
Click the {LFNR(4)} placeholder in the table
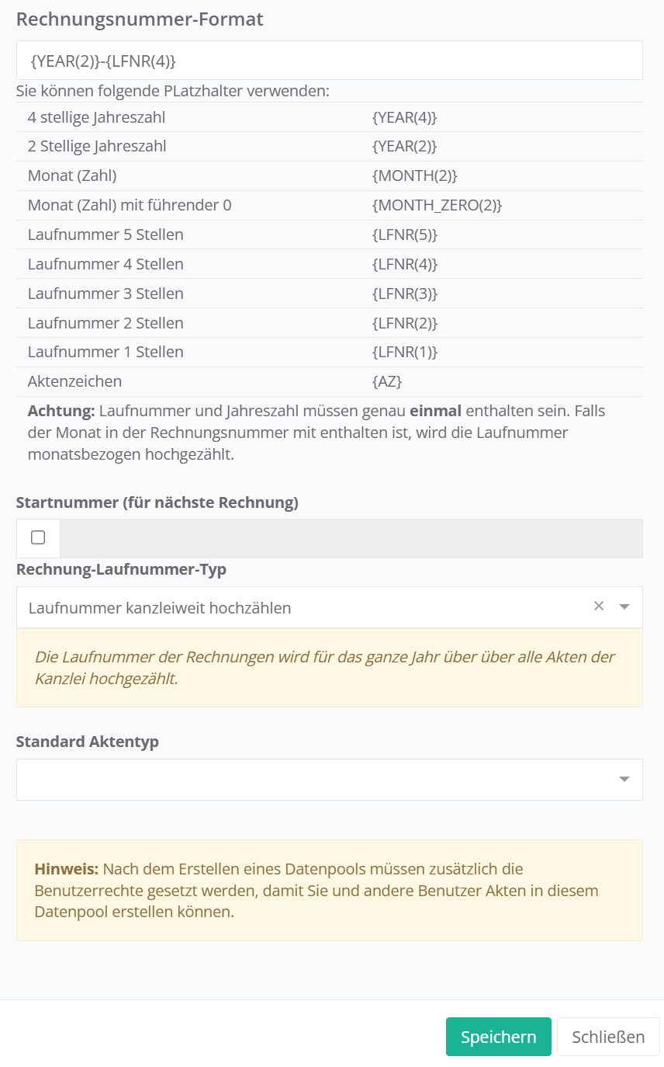point(405,264)
